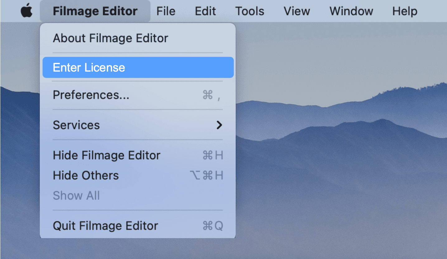Open the Tools menu
The width and height of the screenshot is (447, 259).
[249, 11]
